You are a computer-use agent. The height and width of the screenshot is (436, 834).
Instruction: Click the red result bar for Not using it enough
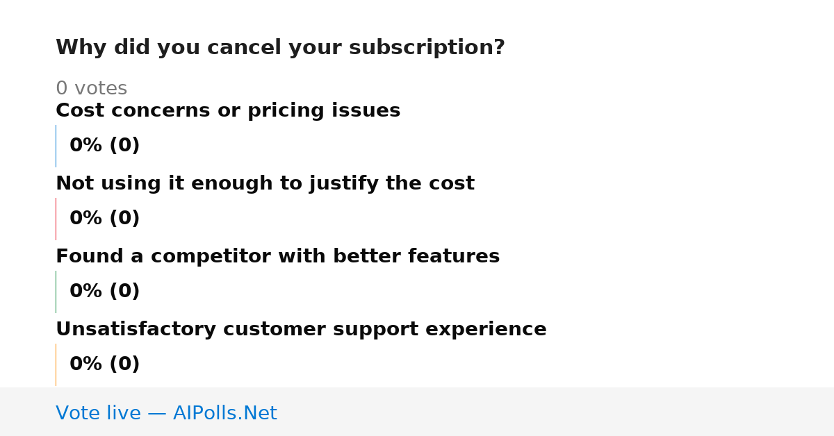click(56, 219)
